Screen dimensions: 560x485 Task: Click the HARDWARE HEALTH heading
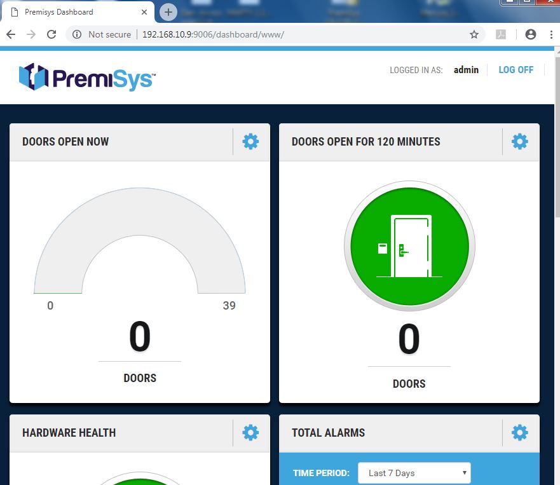69,432
